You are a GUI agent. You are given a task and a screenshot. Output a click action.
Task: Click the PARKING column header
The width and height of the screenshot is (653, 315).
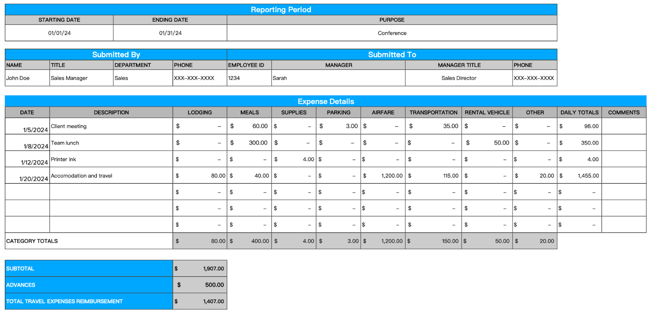coord(338,112)
